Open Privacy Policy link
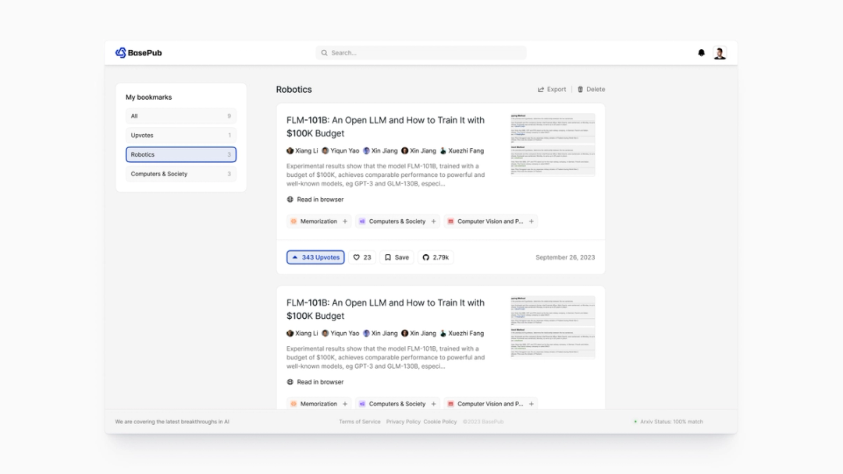The height and width of the screenshot is (474, 843). point(404,422)
